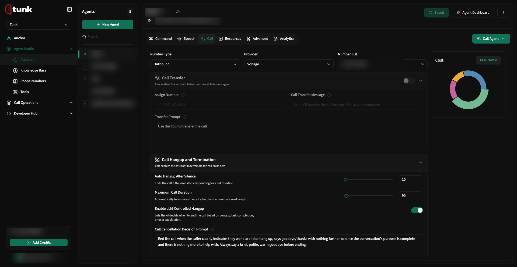Select agent avatar F
This screenshot has height=267, width=517.
point(85,66)
